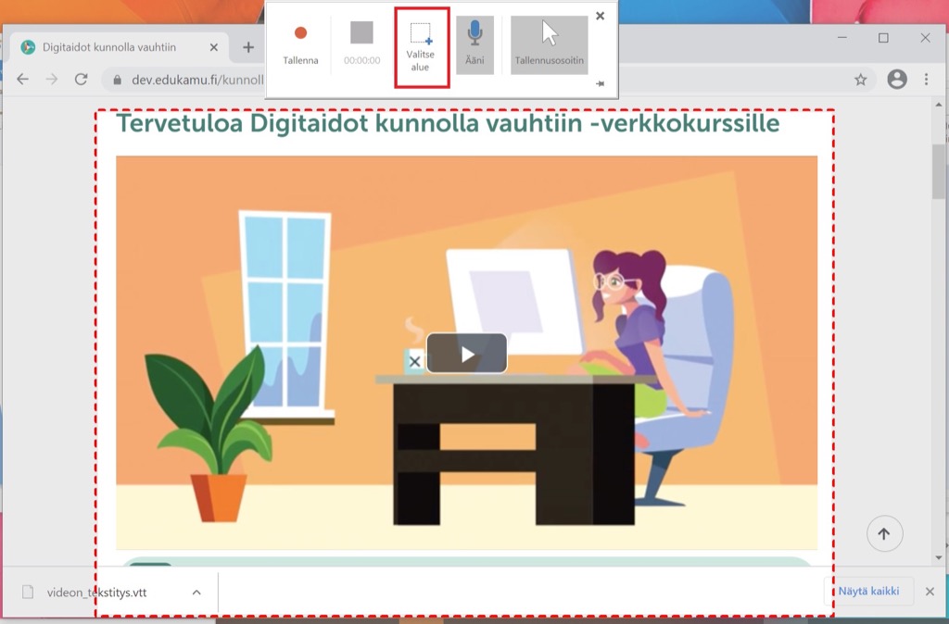949x624 pixels.
Task: Close the Digitaidot kunnolla vauhtiin tab
Action: 214,47
